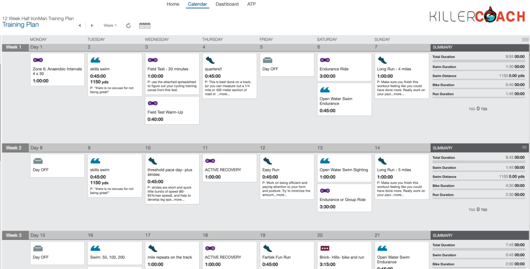530x269 pixels.
Task: Click run icon on mile repeats on the track
Action: 152,248
